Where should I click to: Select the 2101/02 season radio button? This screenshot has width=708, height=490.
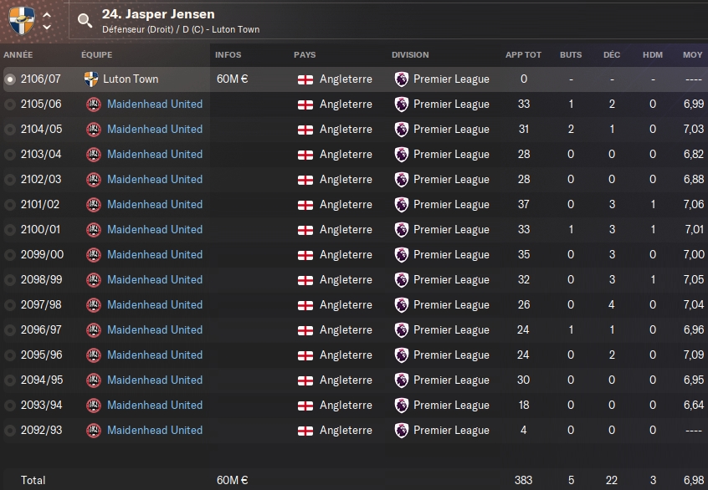coord(9,205)
